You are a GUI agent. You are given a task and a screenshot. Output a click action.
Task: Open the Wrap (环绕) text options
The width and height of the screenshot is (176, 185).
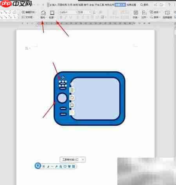pyautogui.click(x=136, y=14)
